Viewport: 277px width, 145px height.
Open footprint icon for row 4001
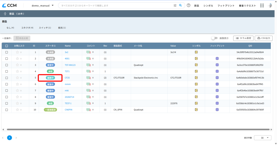pyautogui.click(x=217, y=59)
